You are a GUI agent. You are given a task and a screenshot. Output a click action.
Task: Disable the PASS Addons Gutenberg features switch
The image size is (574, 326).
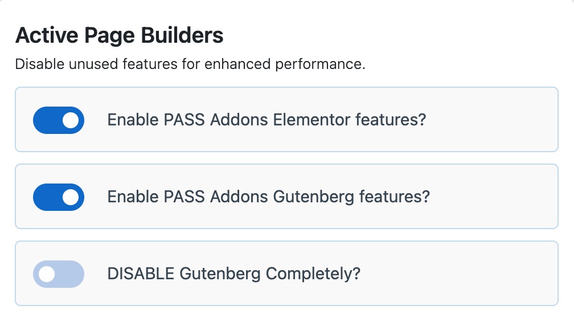point(59,197)
